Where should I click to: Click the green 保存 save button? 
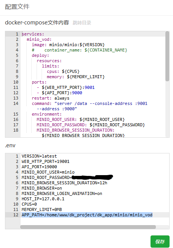[160, 242]
